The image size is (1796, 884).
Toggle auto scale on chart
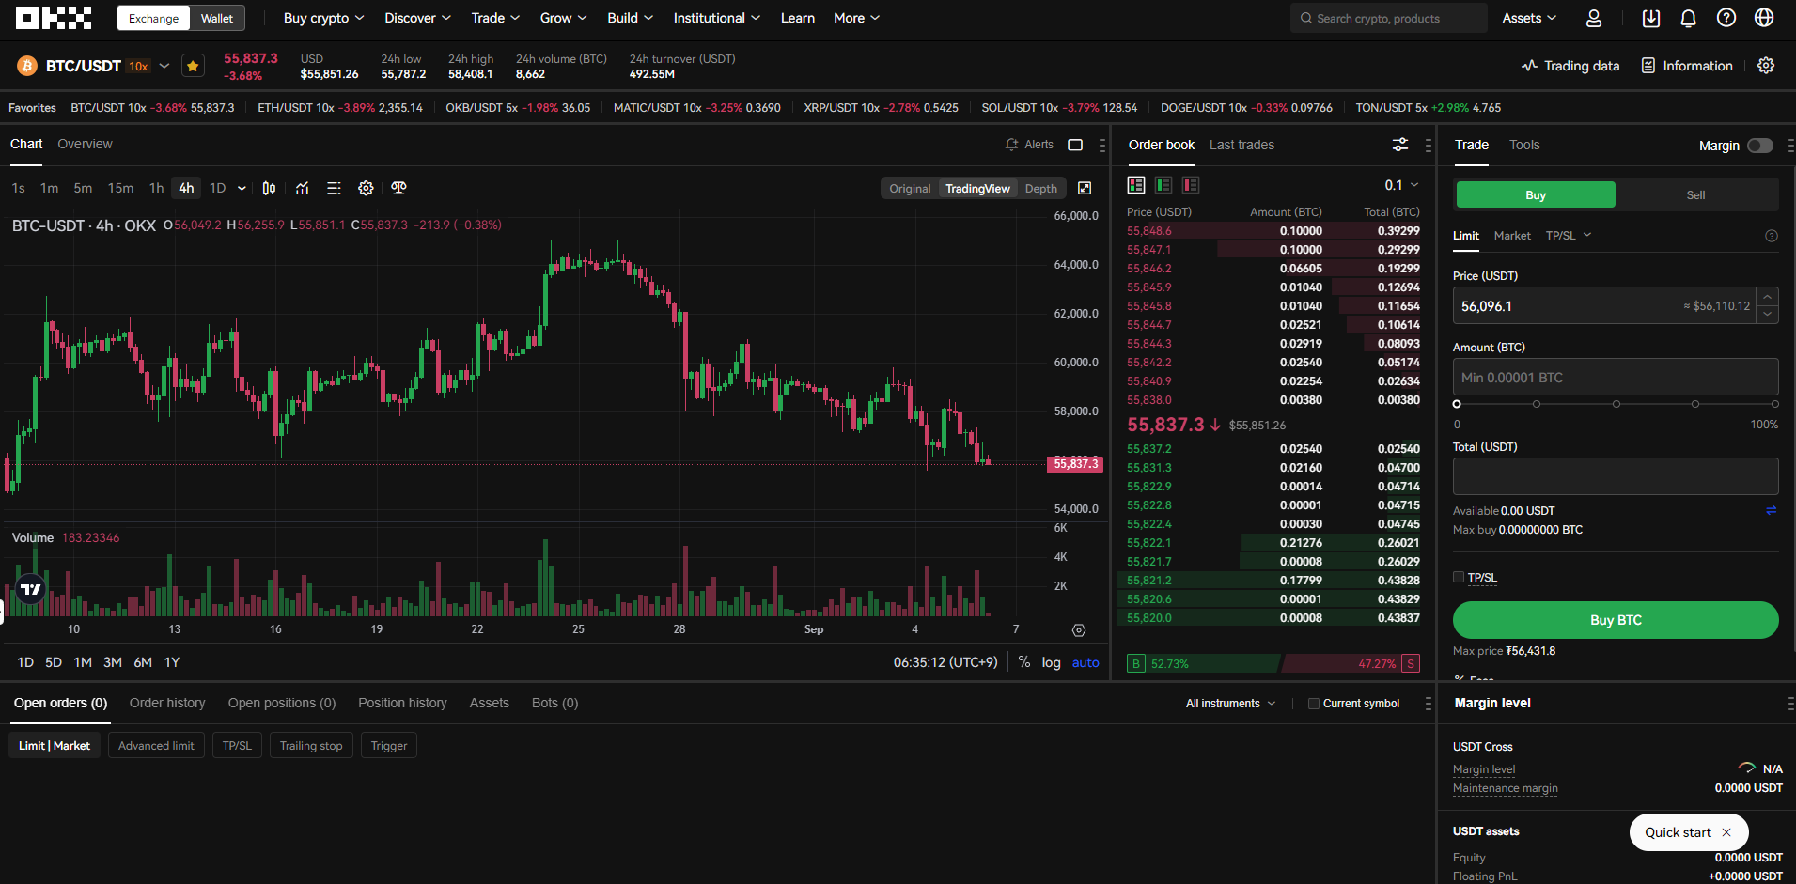(x=1085, y=662)
